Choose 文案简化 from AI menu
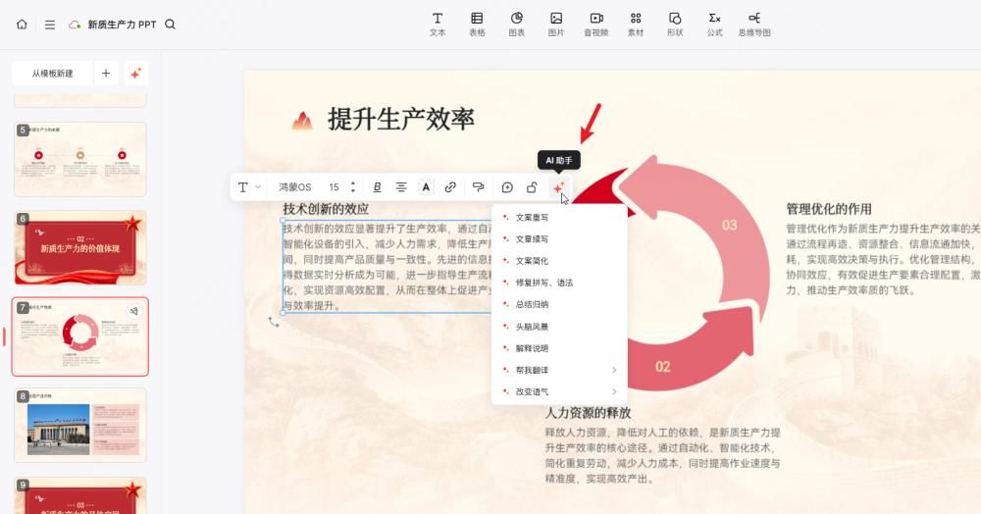The height and width of the screenshot is (514, 981). [559, 261]
